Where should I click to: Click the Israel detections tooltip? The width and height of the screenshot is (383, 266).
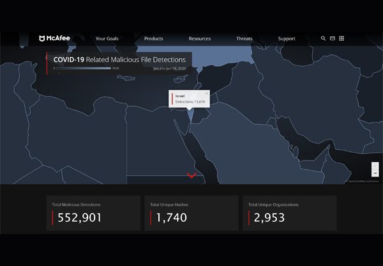pyautogui.click(x=189, y=98)
